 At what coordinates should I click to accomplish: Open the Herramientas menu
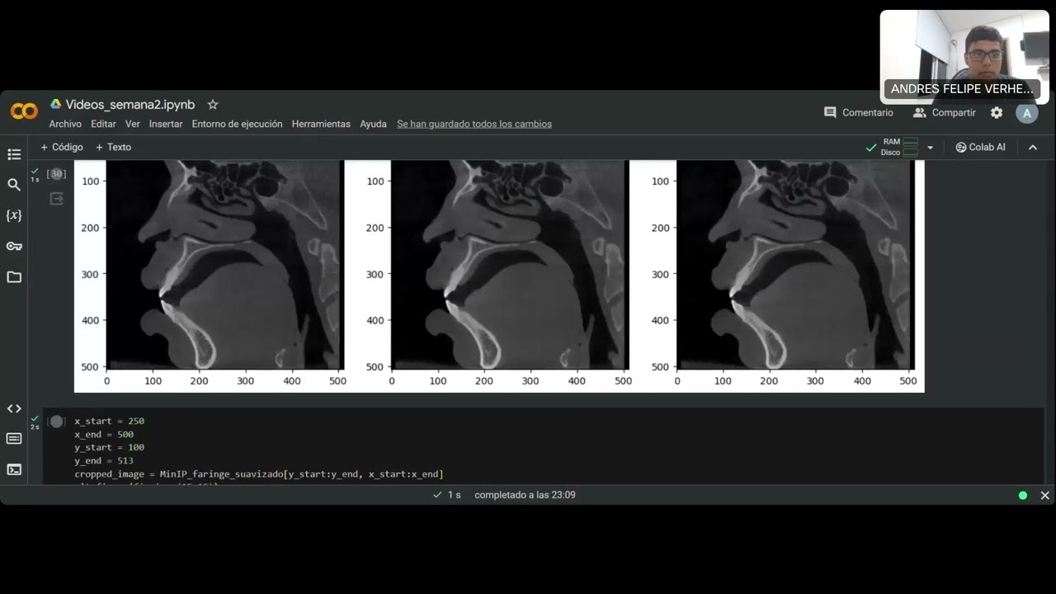tap(321, 124)
